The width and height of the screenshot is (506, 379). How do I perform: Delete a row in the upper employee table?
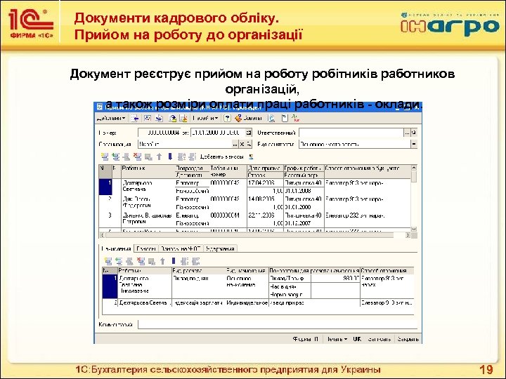[x=138, y=157]
